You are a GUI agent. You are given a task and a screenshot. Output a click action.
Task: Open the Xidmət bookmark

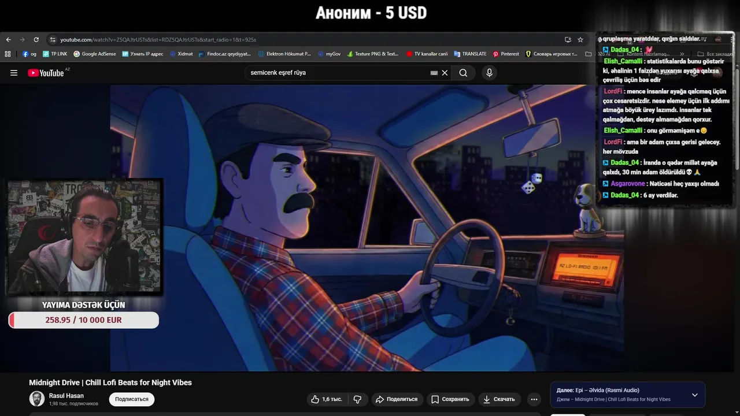(x=181, y=54)
